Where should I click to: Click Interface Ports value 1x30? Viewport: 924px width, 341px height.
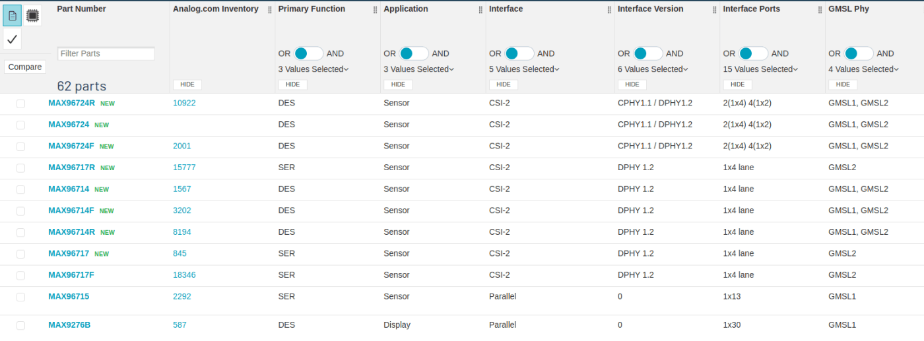click(x=732, y=325)
